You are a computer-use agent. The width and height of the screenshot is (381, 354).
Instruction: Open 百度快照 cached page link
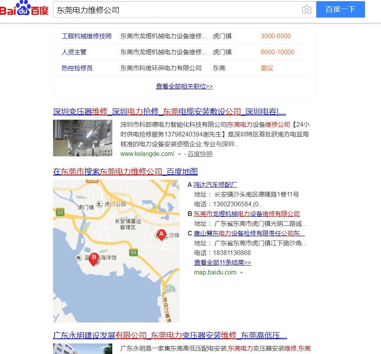200,154
